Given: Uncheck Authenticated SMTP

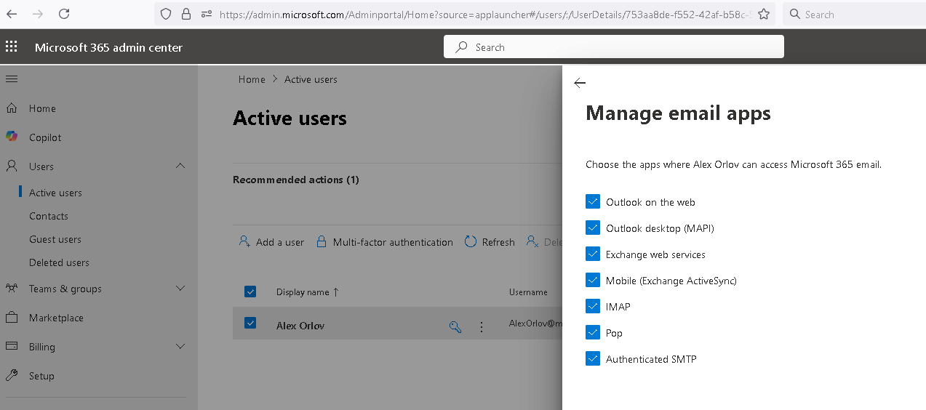Looking at the screenshot, I should [x=593, y=359].
